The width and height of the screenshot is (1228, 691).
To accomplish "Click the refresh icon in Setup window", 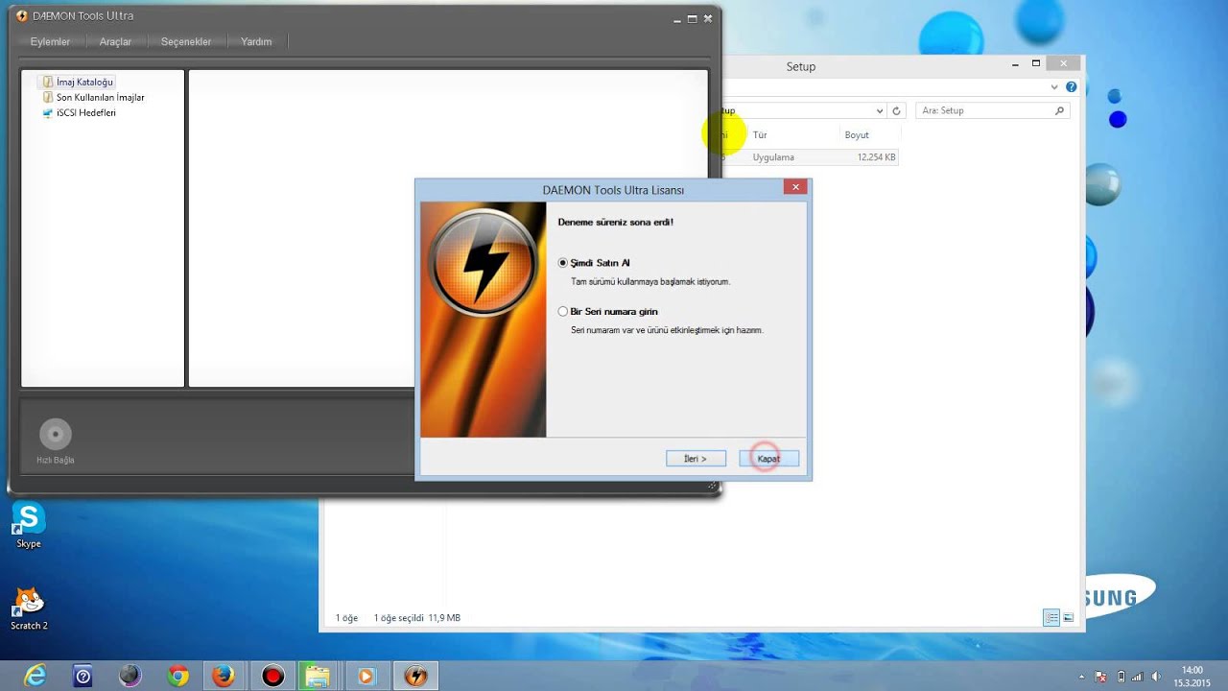I will pyautogui.click(x=895, y=110).
